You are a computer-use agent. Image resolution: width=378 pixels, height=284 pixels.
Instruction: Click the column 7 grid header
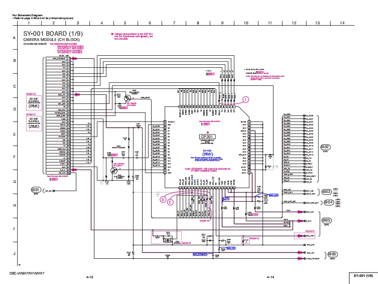coord(174,23)
